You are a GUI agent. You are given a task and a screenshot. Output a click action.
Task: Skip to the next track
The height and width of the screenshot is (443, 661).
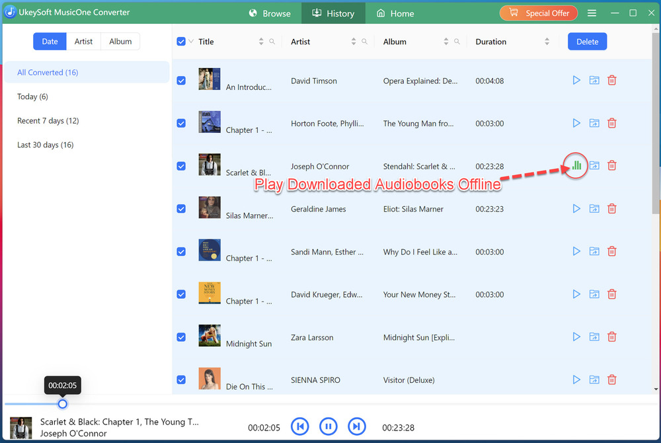point(357,426)
